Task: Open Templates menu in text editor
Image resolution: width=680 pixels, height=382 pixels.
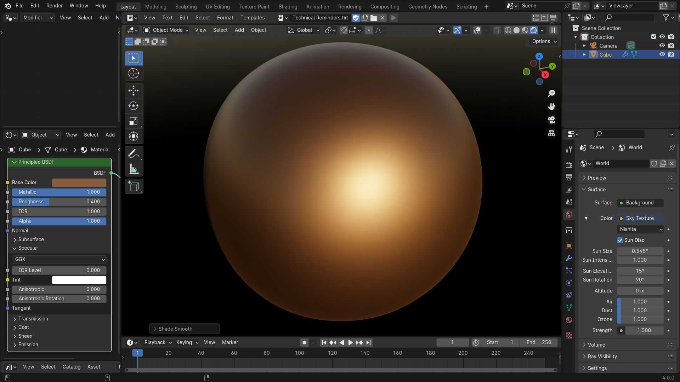Action: pyautogui.click(x=253, y=18)
